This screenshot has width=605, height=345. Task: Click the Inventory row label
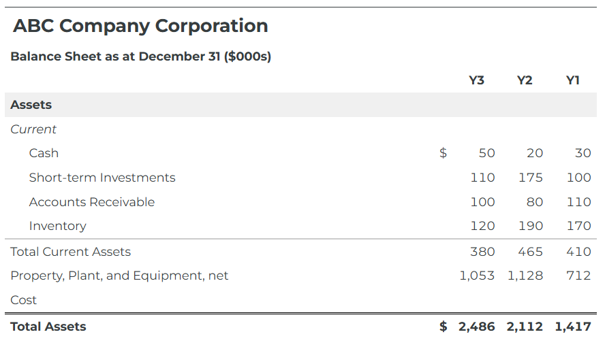pyautogui.click(x=58, y=226)
